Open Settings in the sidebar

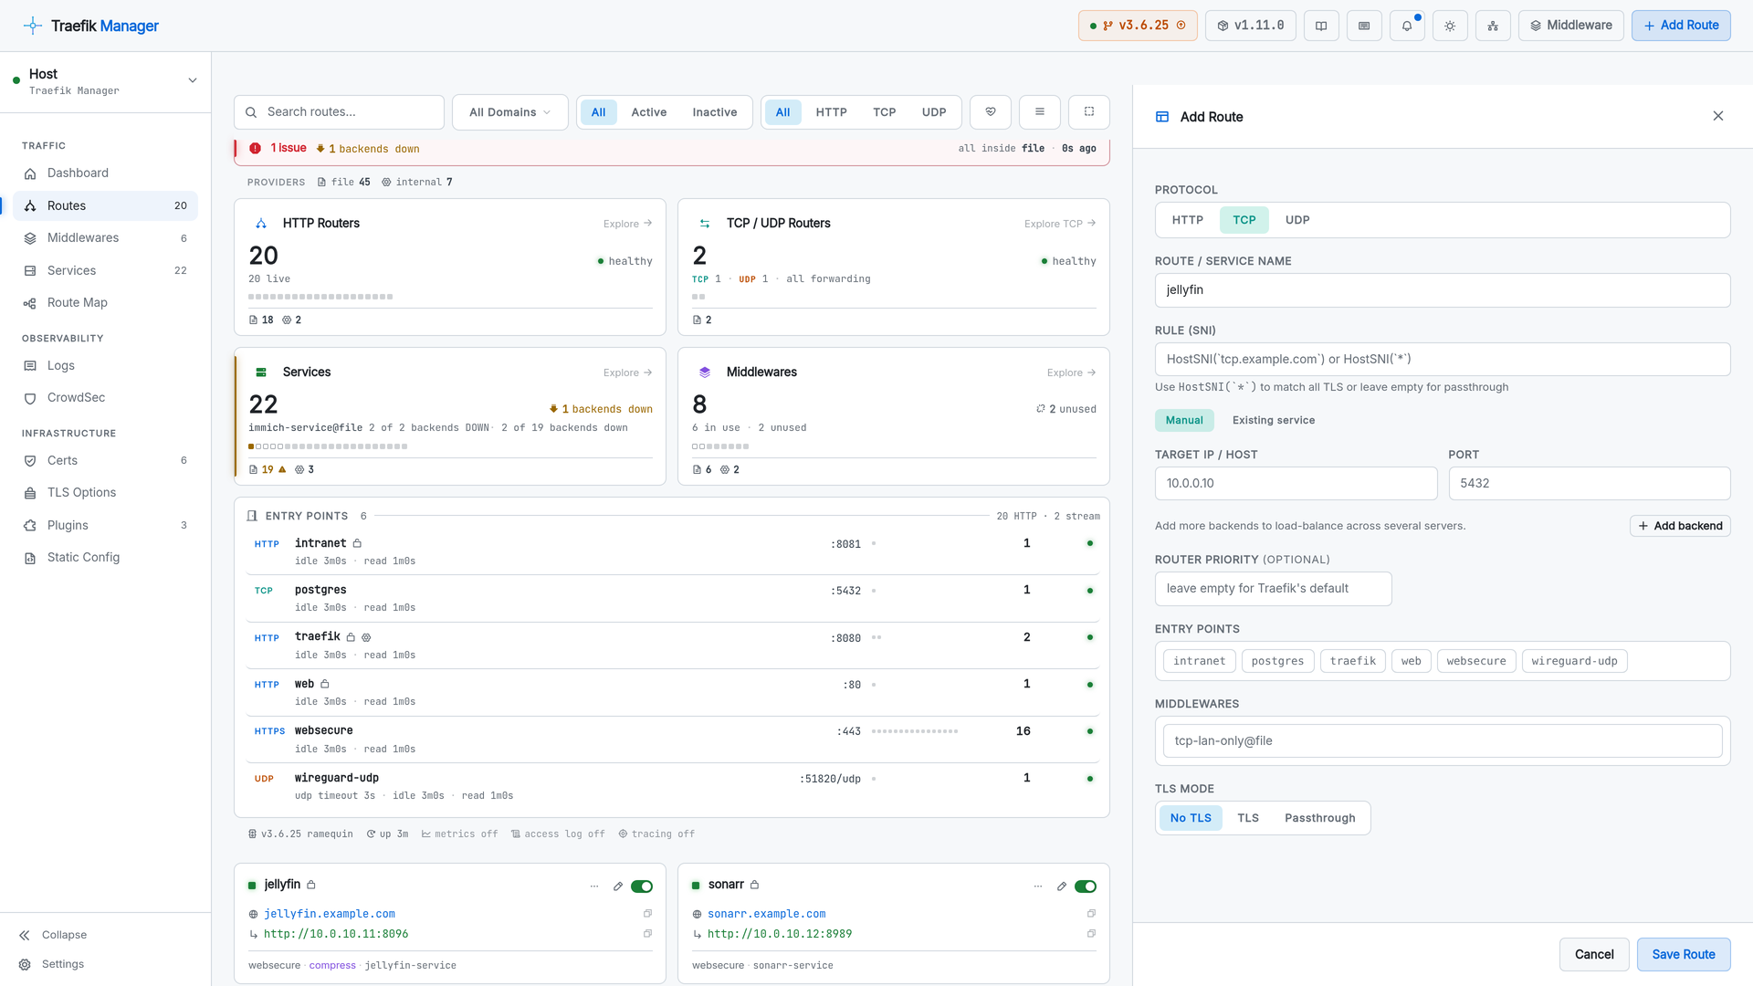106,964
